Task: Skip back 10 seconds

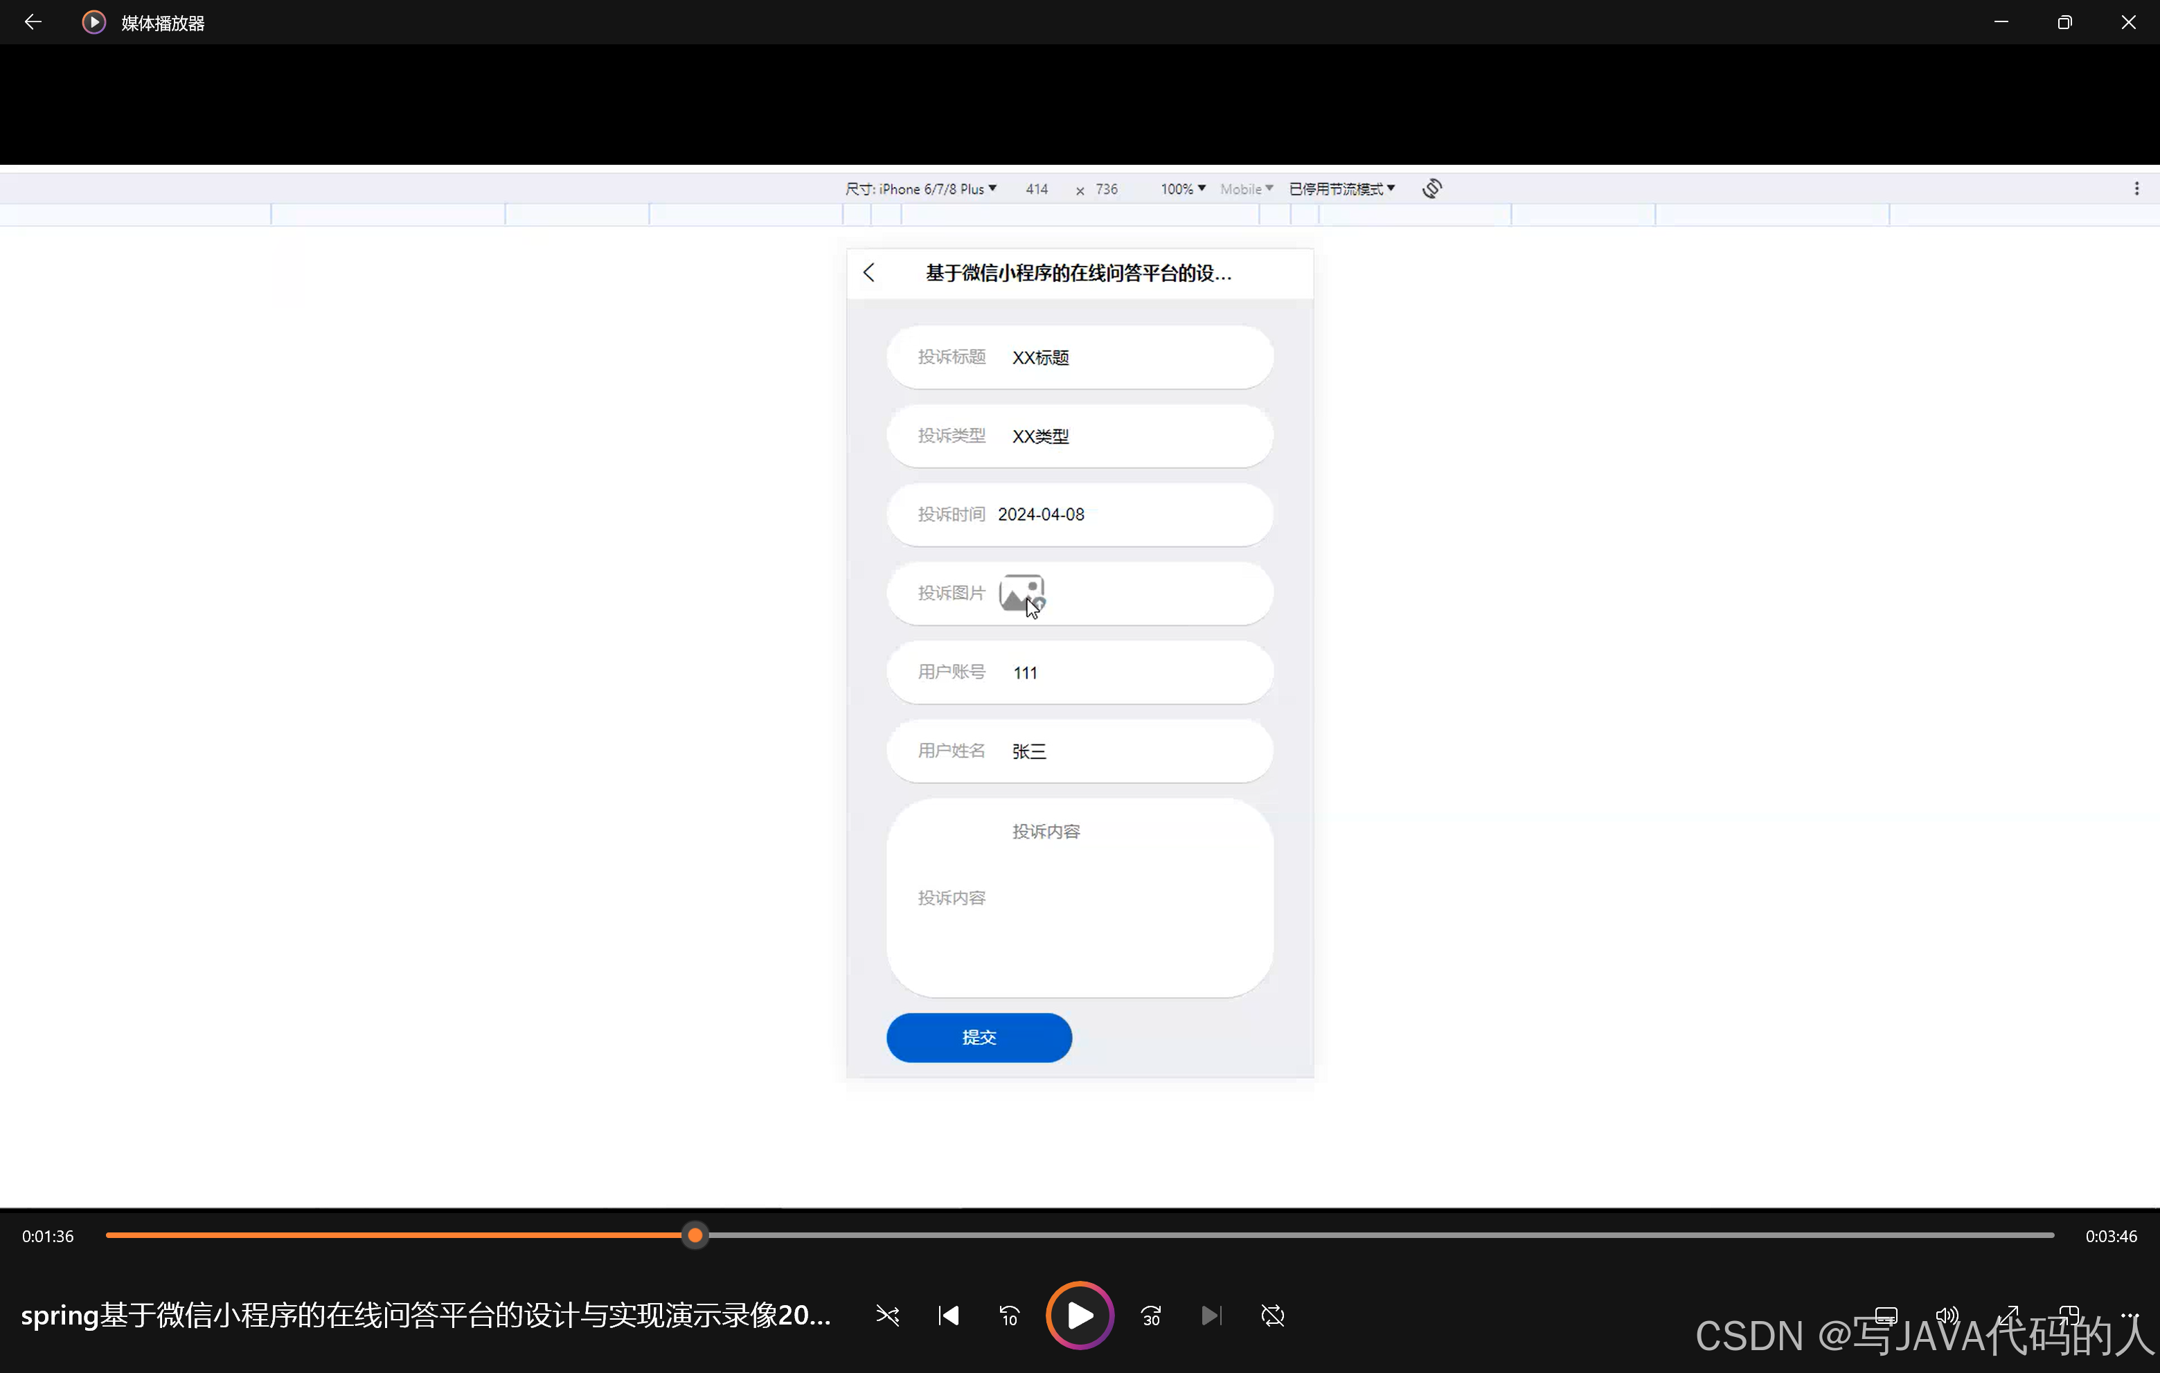Action: point(1008,1316)
